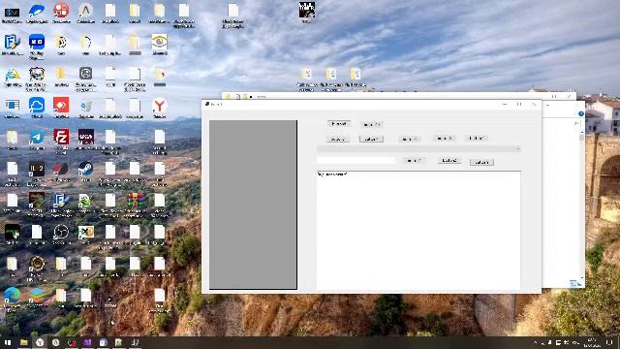The image size is (620, 349).
Task: Click the folder icon in the background Explorer title bar
Action: pyautogui.click(x=229, y=97)
